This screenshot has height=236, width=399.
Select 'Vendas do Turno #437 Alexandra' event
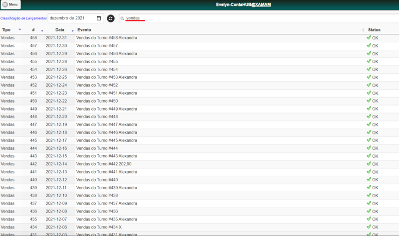[x=107, y=203]
